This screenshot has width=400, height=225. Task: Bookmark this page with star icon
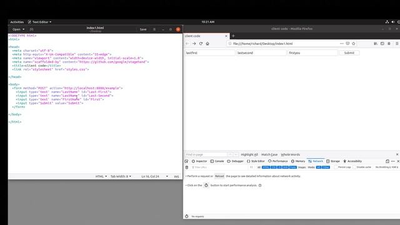354,44
